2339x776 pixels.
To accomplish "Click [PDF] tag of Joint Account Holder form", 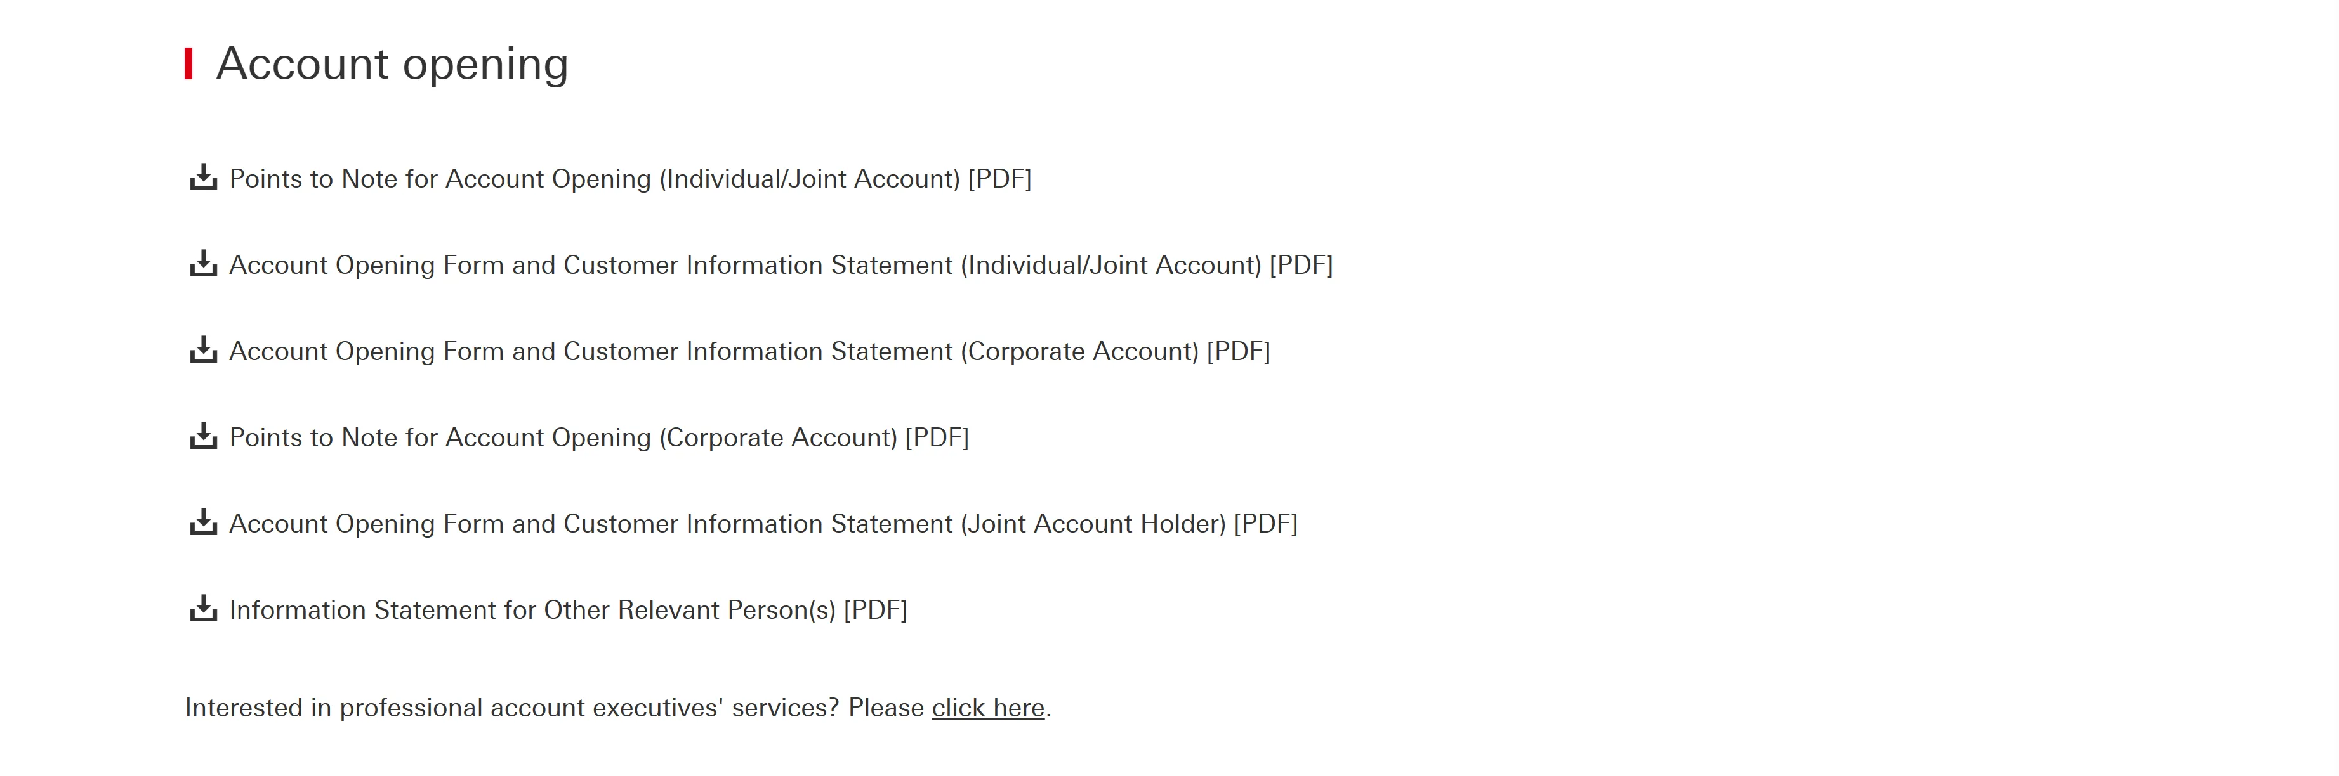I will pos(1266,524).
